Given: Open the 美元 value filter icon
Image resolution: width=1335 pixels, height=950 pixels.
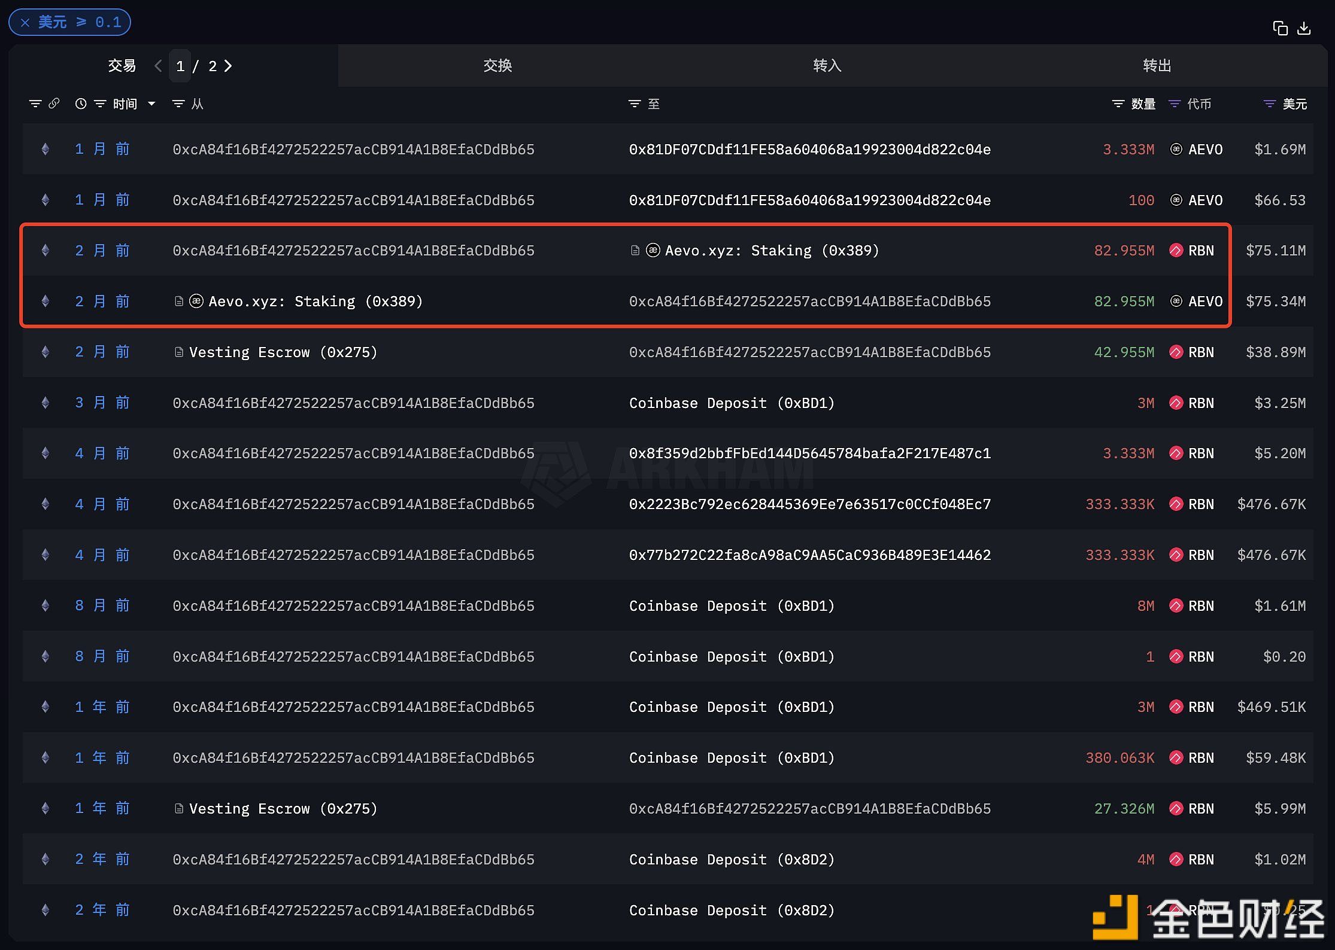Looking at the screenshot, I should tap(1269, 104).
